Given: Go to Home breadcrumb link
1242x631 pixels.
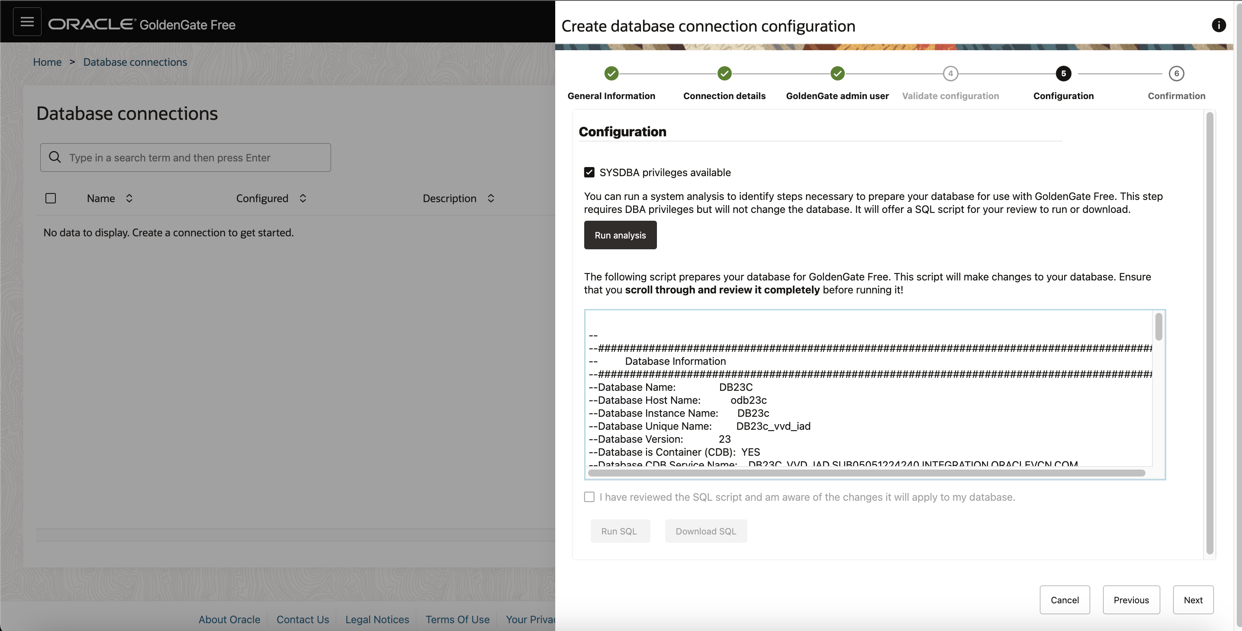Looking at the screenshot, I should click(x=47, y=62).
